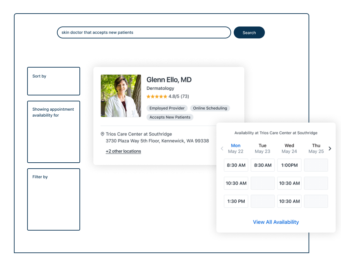The width and height of the screenshot is (341, 269).
Task: Click the location pin icon
Action: (x=102, y=134)
